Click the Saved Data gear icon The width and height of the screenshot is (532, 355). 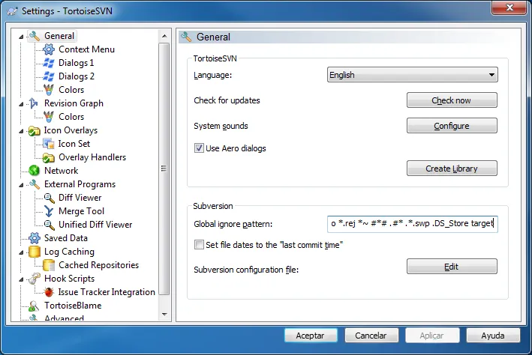click(x=35, y=238)
